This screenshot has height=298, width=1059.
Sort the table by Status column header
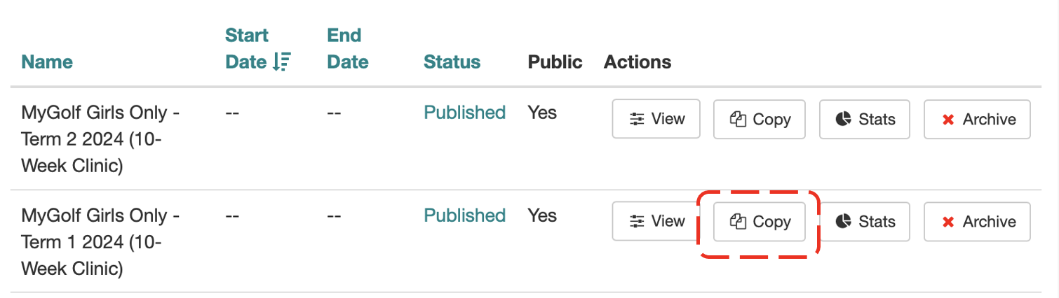pos(452,62)
